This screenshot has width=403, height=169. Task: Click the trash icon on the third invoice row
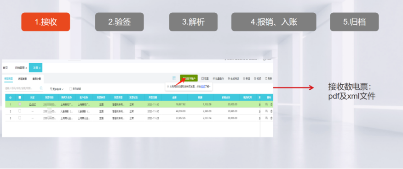point(271,118)
